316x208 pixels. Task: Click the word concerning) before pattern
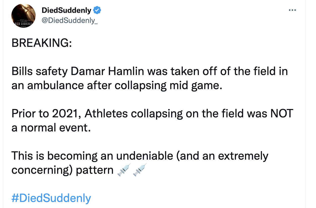point(42,170)
